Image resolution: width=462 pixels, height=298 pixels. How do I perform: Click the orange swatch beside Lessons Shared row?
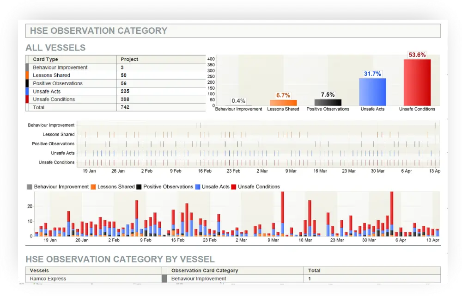[x=27, y=75]
